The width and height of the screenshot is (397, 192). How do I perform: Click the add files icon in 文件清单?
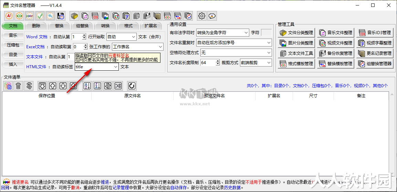click(8, 86)
